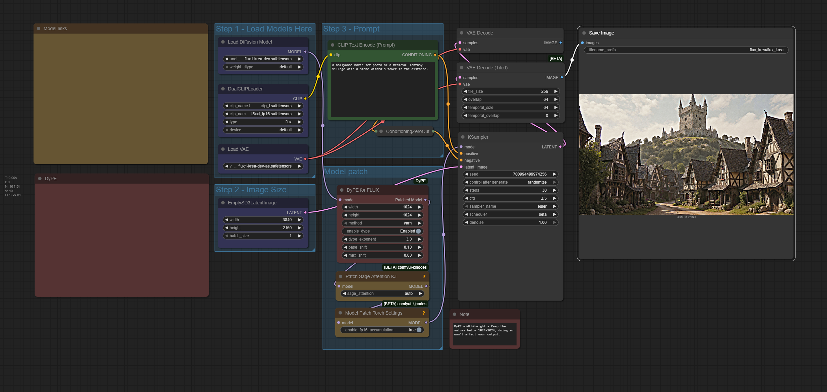This screenshot has height=392, width=827.
Task: Click left arrow to decrease latent width 3840
Action: coord(227,220)
